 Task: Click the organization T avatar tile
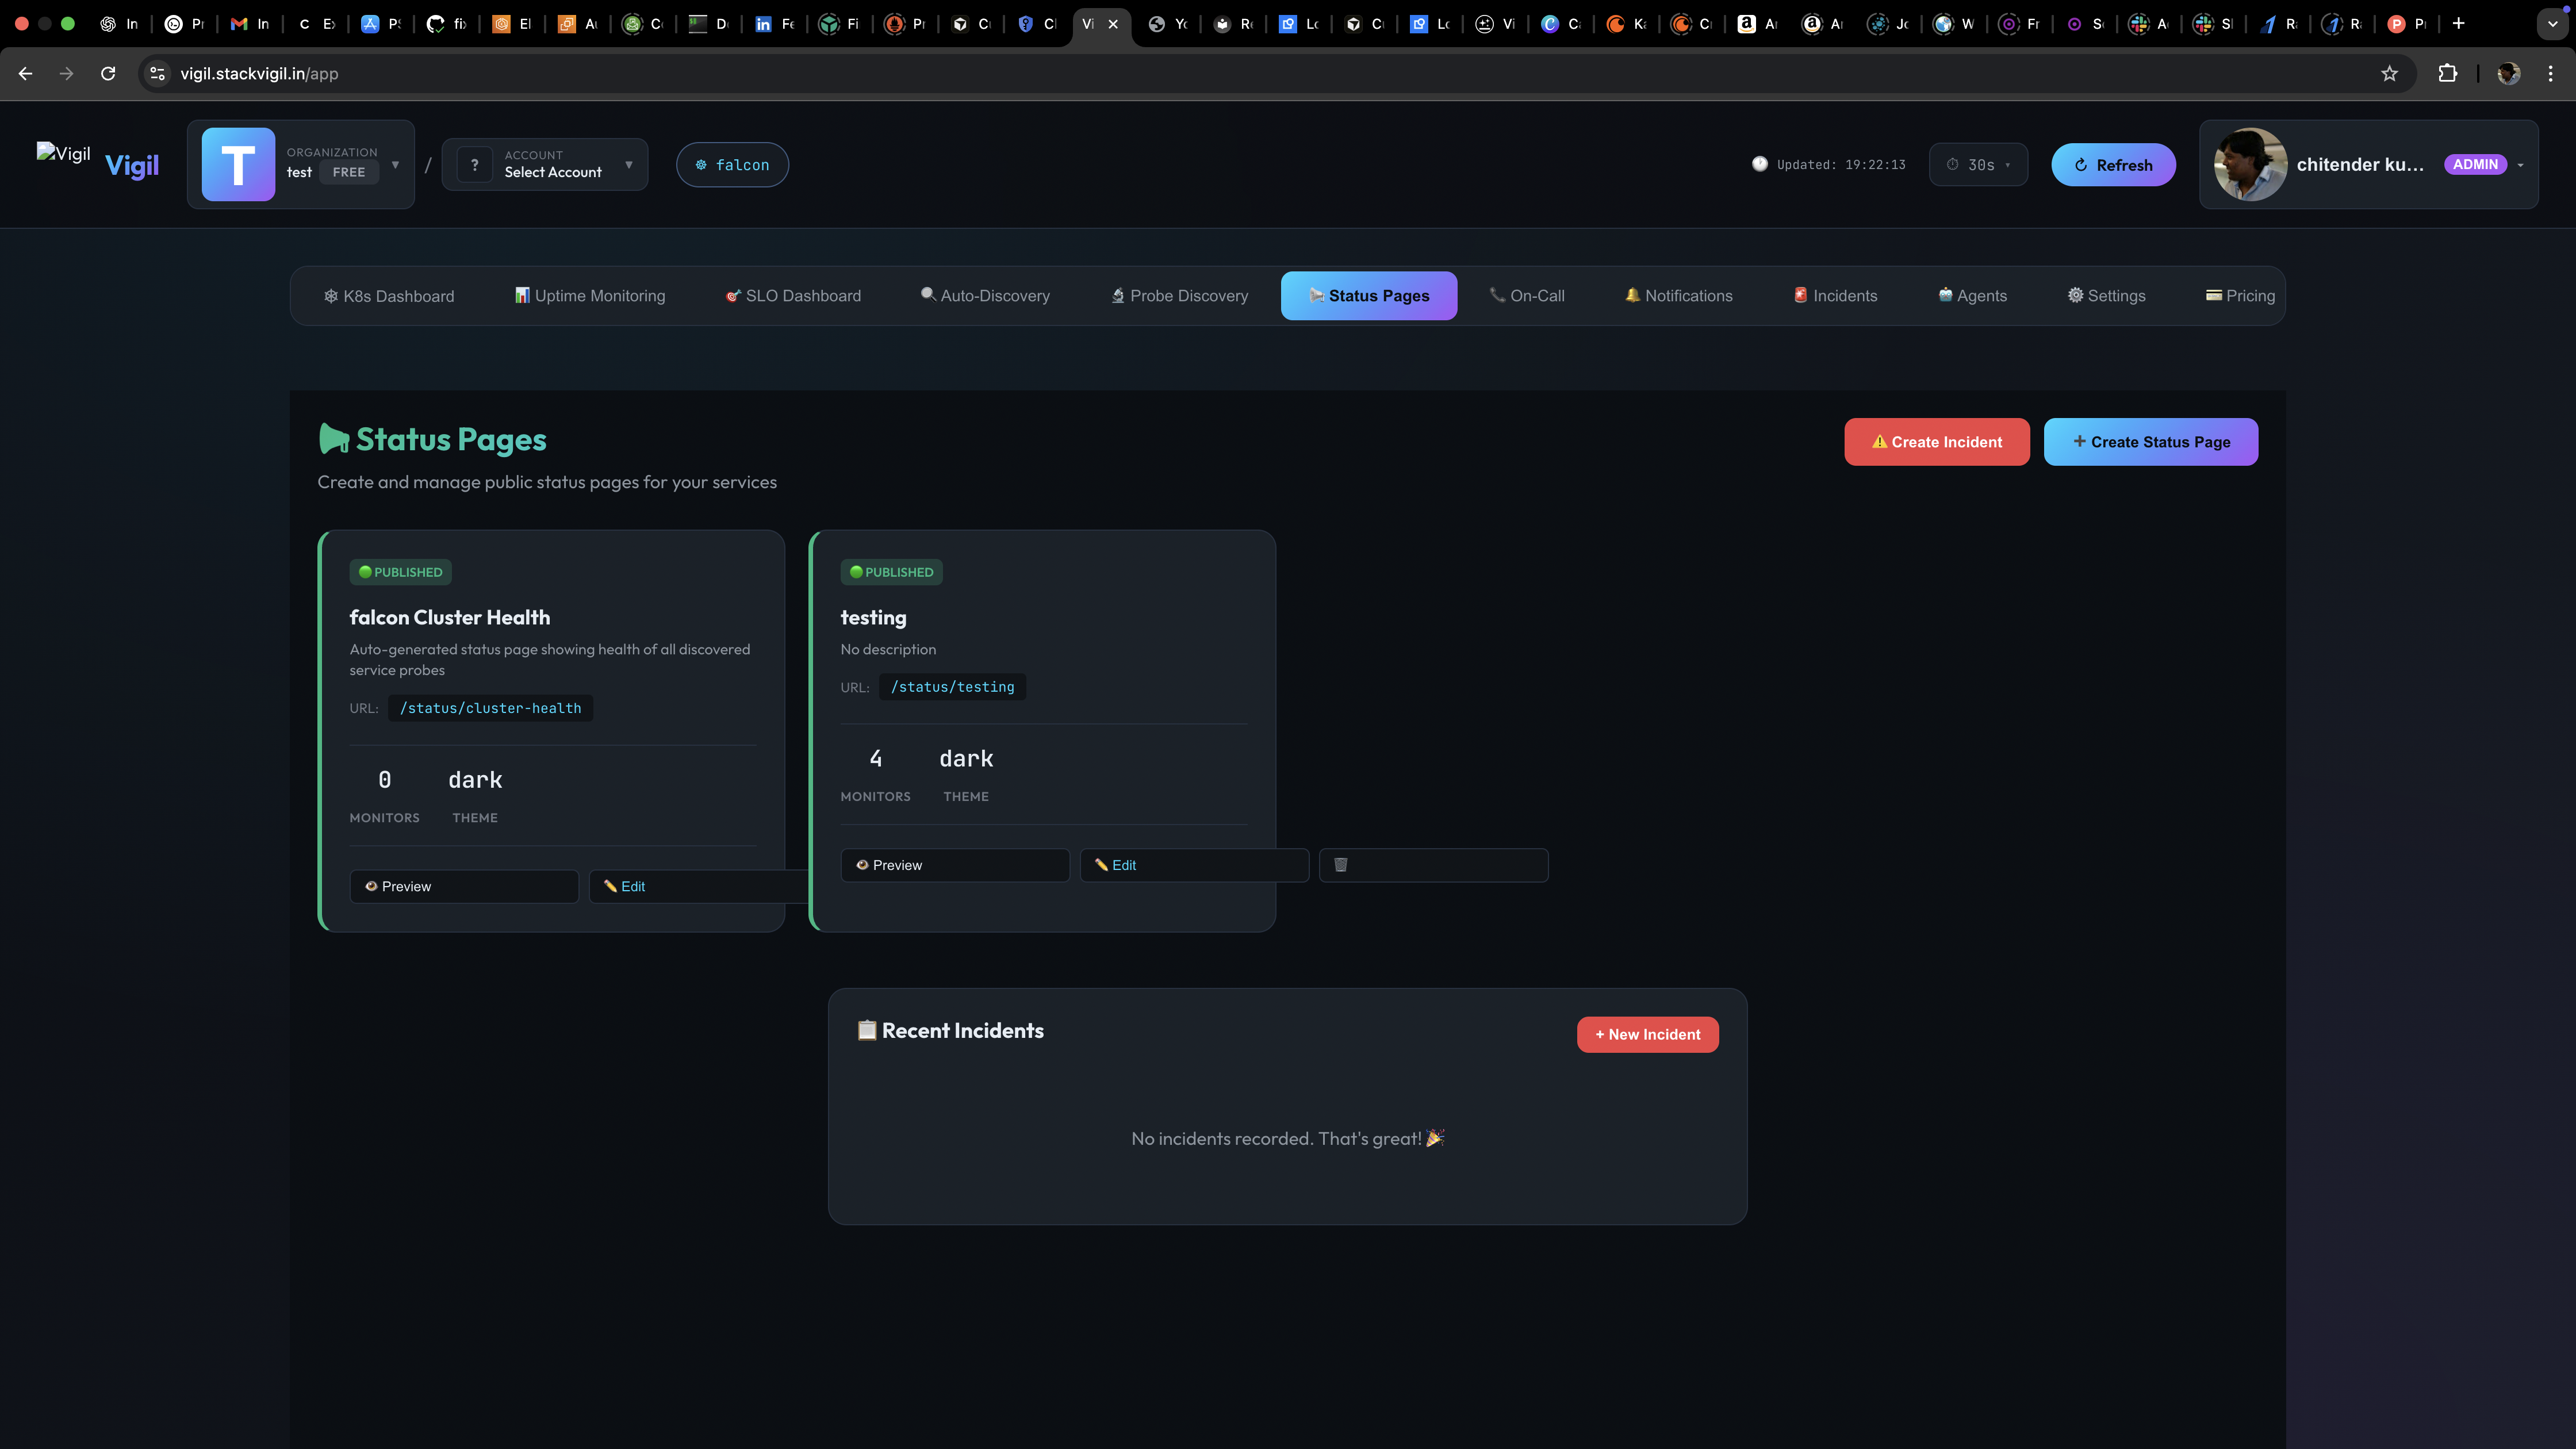click(x=238, y=164)
